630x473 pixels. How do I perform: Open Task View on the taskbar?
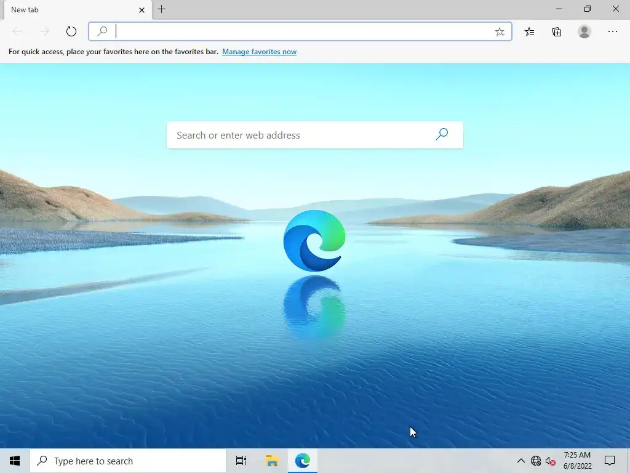pyautogui.click(x=241, y=461)
